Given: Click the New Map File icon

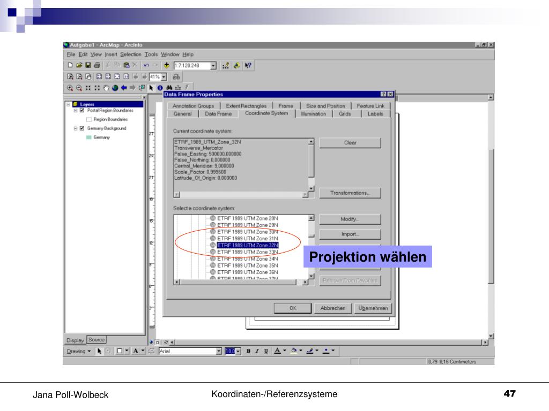Looking at the screenshot, I should (x=70, y=65).
